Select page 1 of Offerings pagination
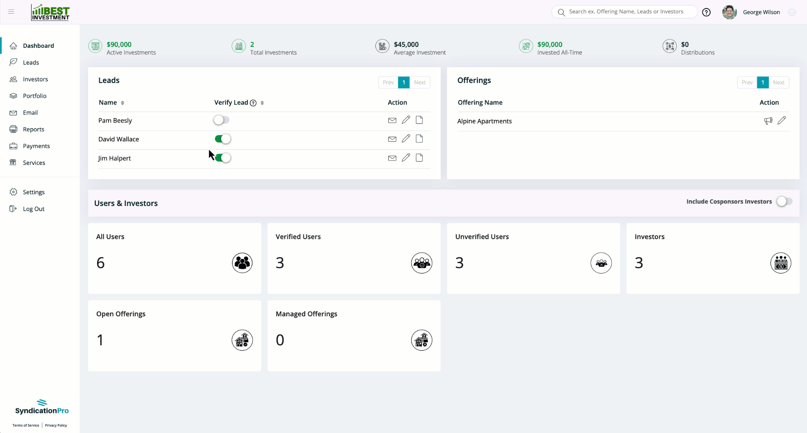The width and height of the screenshot is (807, 433). [763, 82]
